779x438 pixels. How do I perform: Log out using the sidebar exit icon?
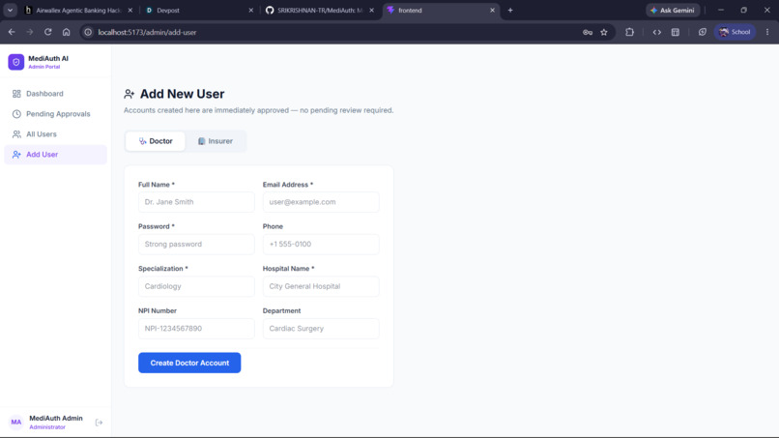click(x=99, y=423)
